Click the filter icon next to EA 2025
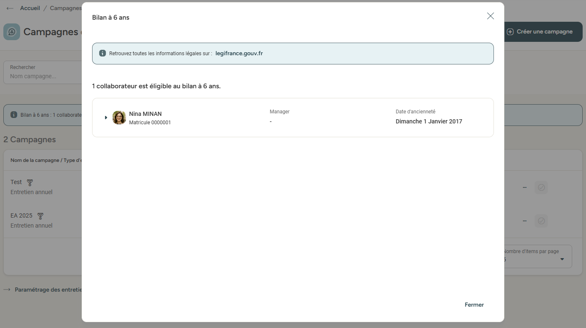Viewport: 586px width, 328px height. tap(40, 216)
